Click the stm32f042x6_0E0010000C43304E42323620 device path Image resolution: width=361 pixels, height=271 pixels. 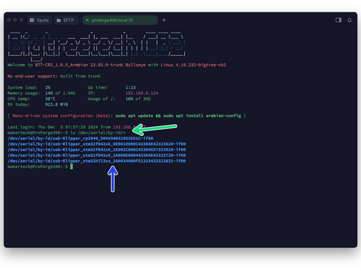[97, 144]
